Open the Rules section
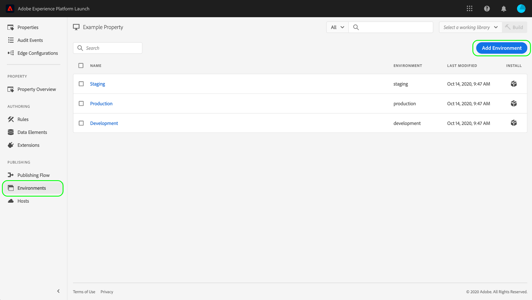The width and height of the screenshot is (532, 300). coord(23,119)
